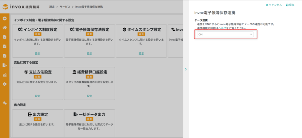Expand the sidebar with the arrow circle icon

tap(5, 19)
